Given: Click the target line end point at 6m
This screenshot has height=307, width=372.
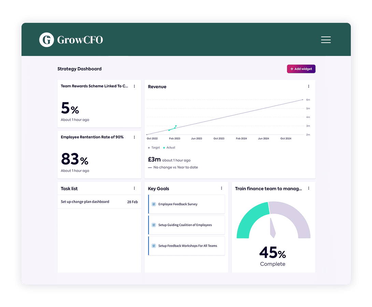Looking at the screenshot, I should click(x=302, y=100).
